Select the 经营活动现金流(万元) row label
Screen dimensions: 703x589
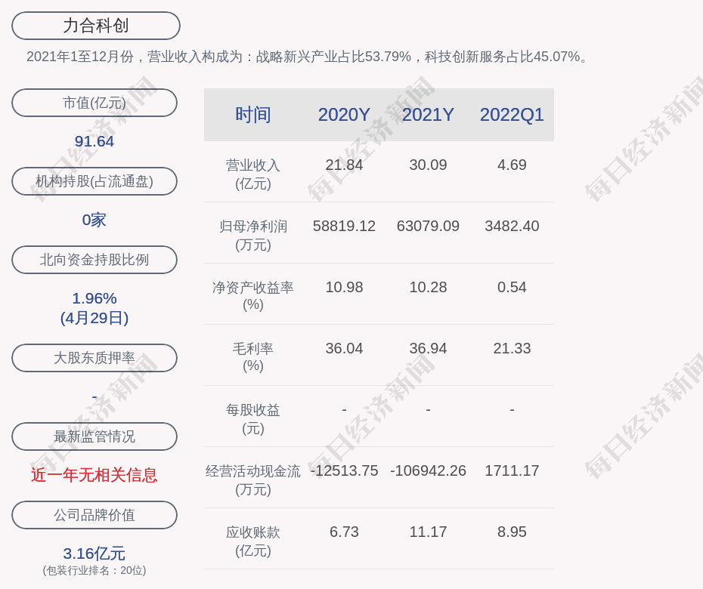click(x=253, y=480)
